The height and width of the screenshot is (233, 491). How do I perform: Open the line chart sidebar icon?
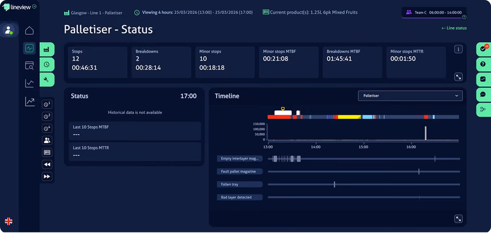click(x=29, y=83)
